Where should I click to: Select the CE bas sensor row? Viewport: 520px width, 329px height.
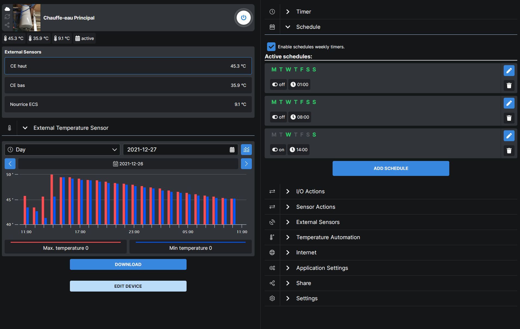point(128,85)
